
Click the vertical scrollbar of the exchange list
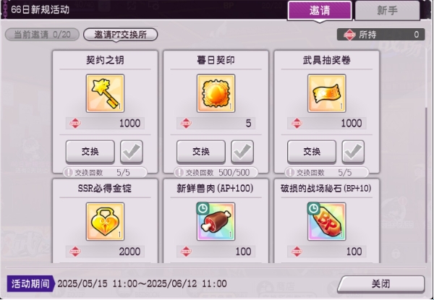click(427, 185)
